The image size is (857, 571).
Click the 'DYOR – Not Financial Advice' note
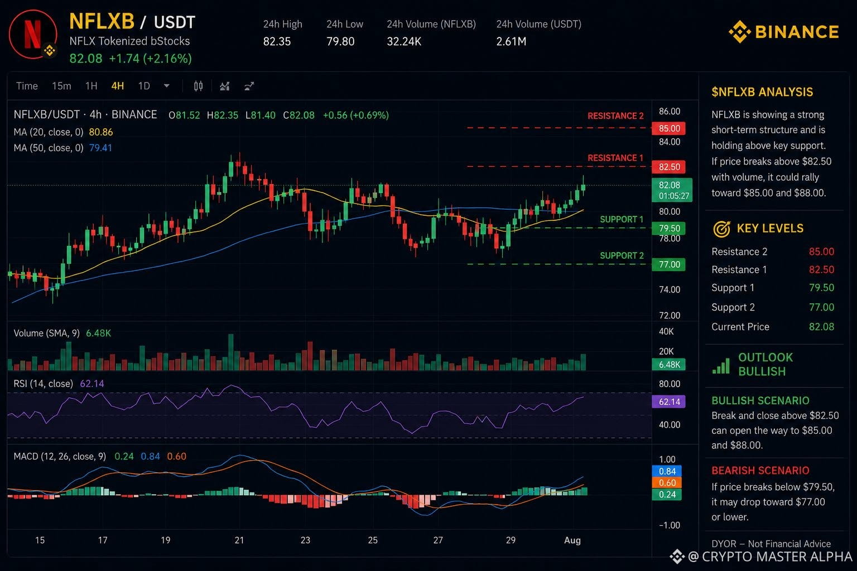tap(771, 544)
